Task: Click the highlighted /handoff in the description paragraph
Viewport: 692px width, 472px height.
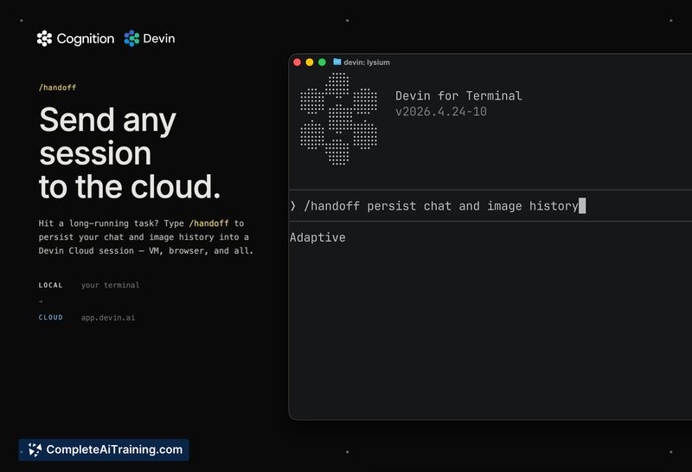Action: [x=208, y=223]
